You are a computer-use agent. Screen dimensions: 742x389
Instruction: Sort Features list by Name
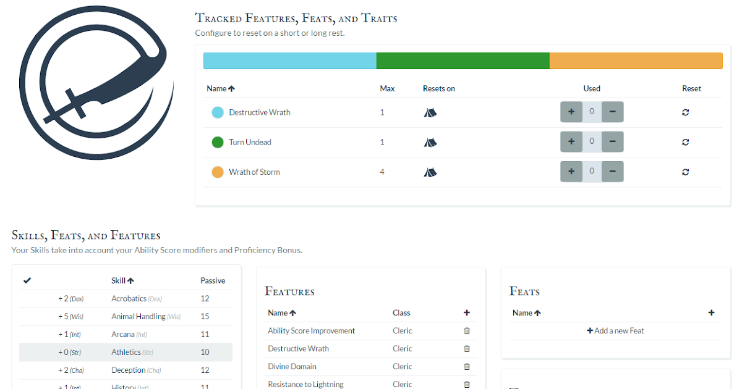[282, 313]
